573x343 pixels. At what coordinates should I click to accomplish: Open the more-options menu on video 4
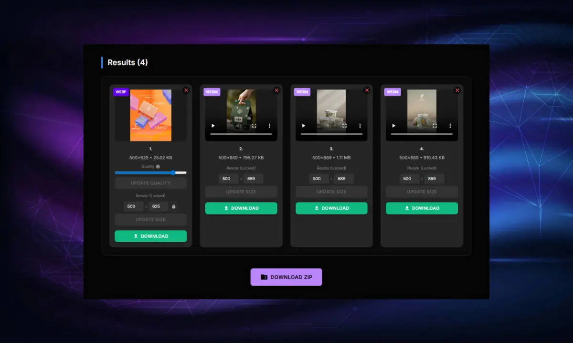pos(450,125)
